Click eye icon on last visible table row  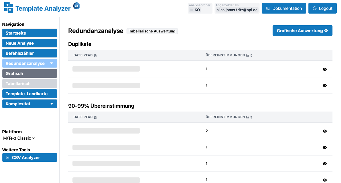pyautogui.click(x=324, y=180)
